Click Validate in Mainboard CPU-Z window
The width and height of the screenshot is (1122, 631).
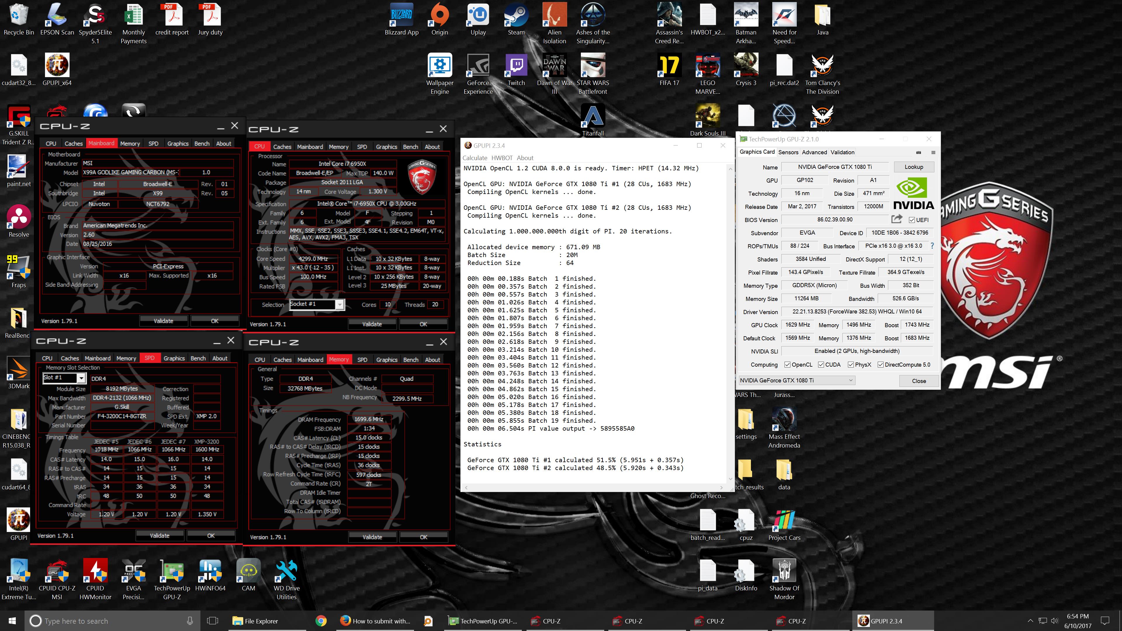tap(163, 320)
